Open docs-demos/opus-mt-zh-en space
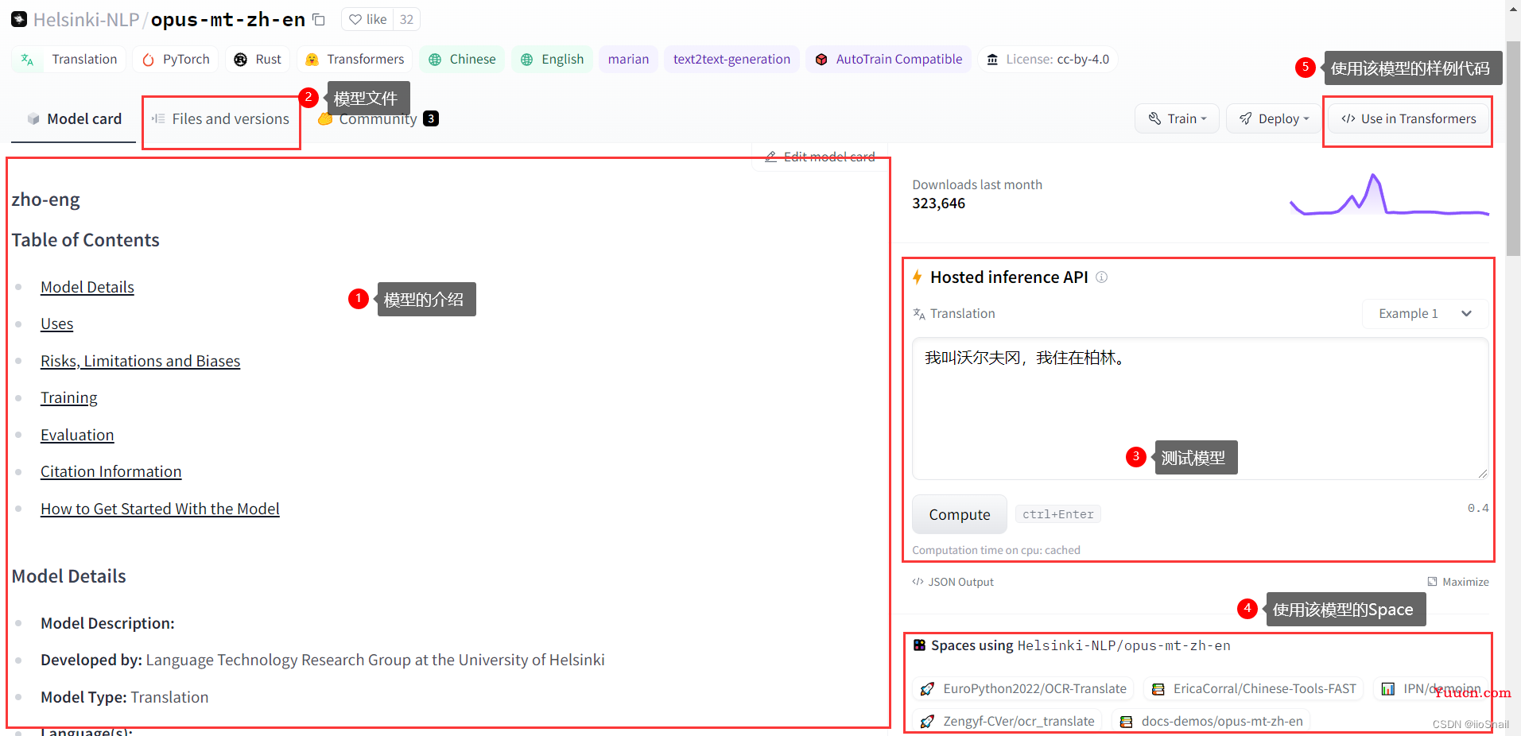This screenshot has width=1521, height=736. (x=1212, y=721)
